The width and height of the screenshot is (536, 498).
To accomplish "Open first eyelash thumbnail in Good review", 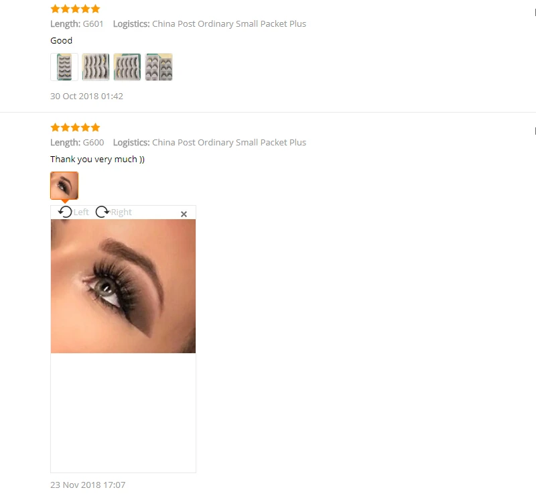I will [x=64, y=67].
